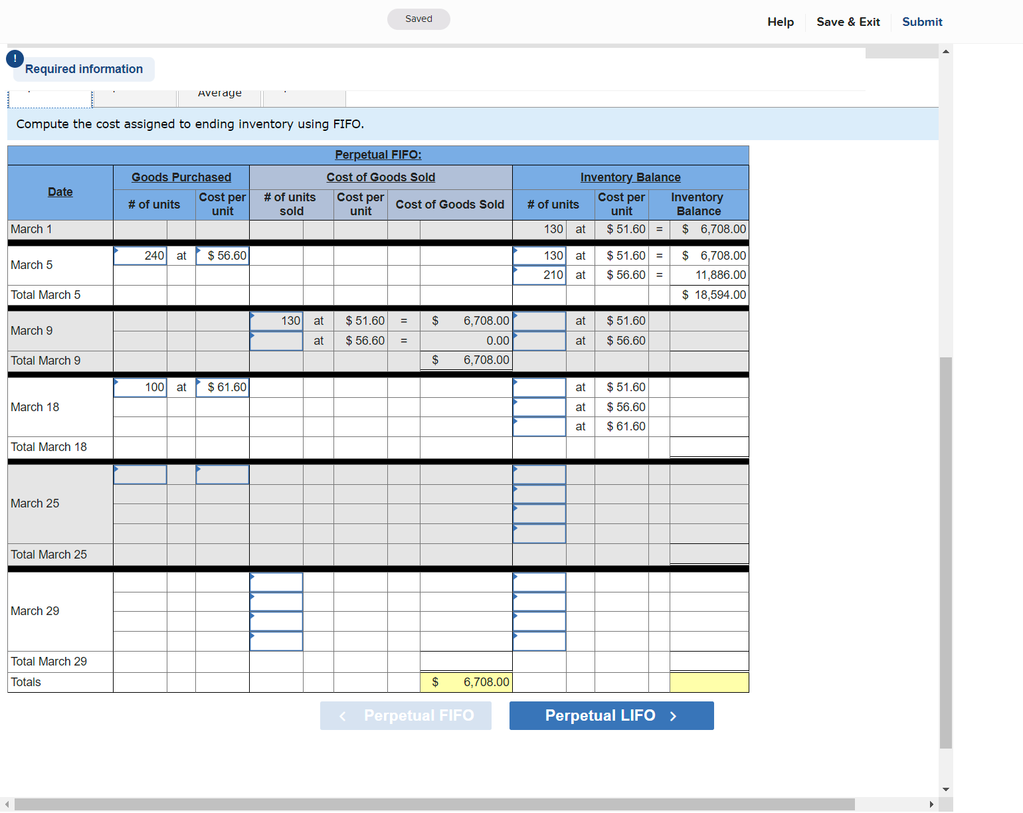Click the right arrow of the horizontal scrollbar
Viewport: 1023px width, 813px height.
tap(933, 804)
